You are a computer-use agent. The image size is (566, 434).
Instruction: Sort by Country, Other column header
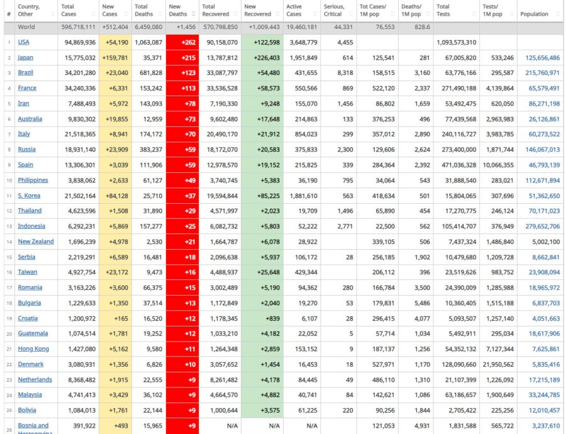coord(36,11)
